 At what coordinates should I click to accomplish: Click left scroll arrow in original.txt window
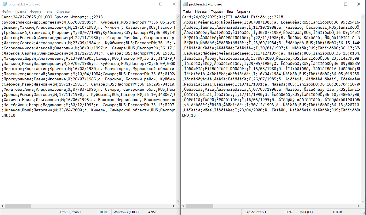coord(3,206)
